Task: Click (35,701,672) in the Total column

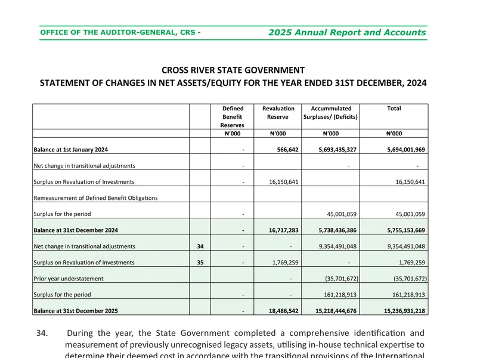Action: pyautogui.click(x=410, y=279)
